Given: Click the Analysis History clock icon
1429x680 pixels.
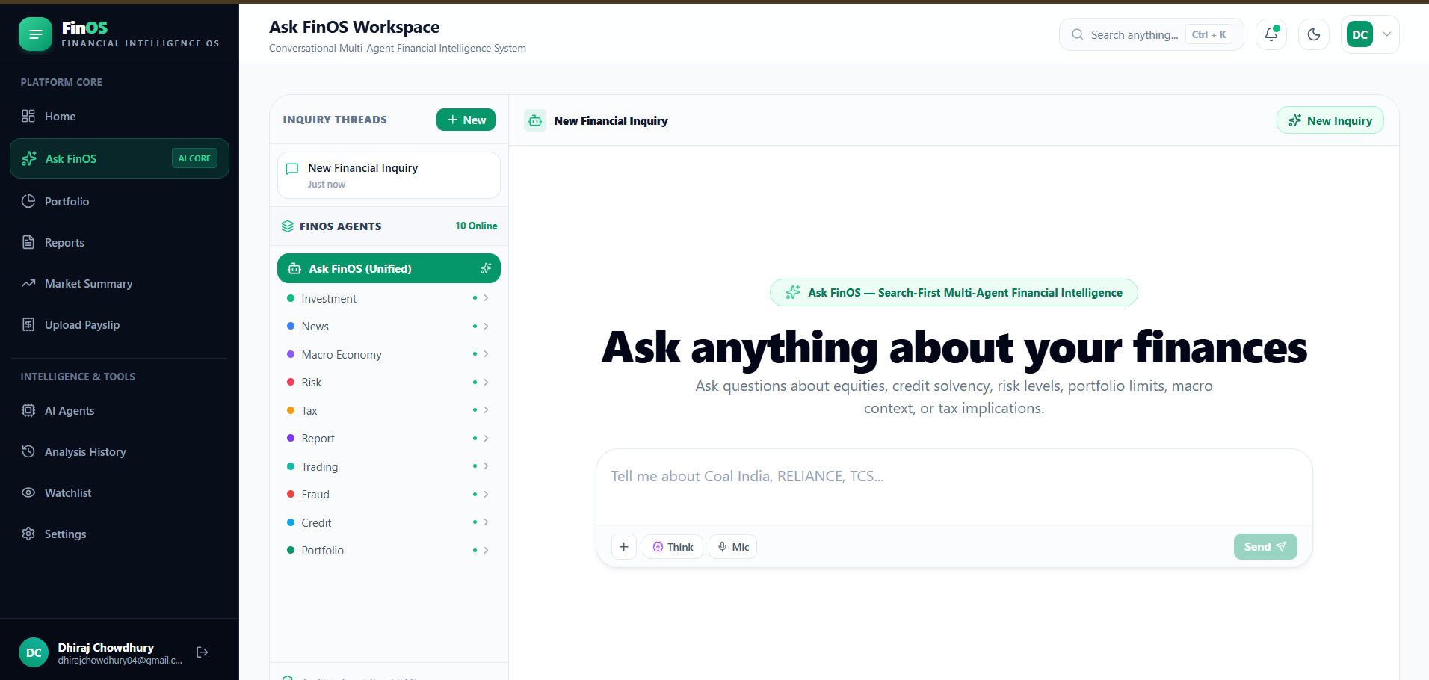Looking at the screenshot, I should pos(28,451).
